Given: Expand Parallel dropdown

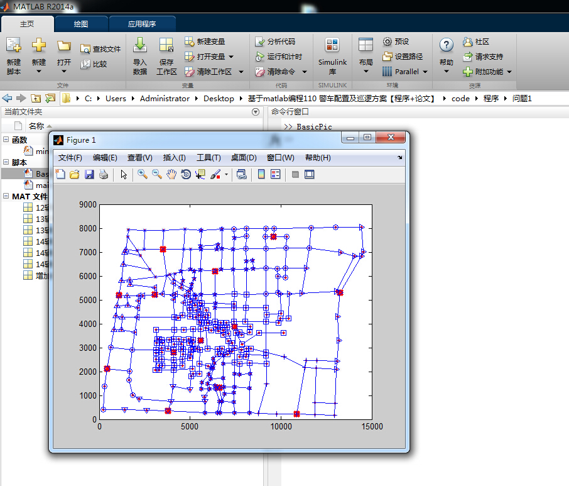Looking at the screenshot, I should [425, 72].
